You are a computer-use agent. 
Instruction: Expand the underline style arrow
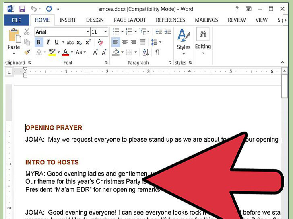click(x=63, y=42)
